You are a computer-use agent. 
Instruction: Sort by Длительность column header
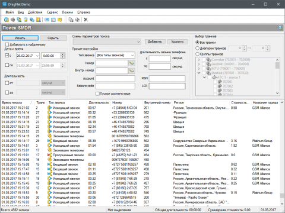pos(99,102)
